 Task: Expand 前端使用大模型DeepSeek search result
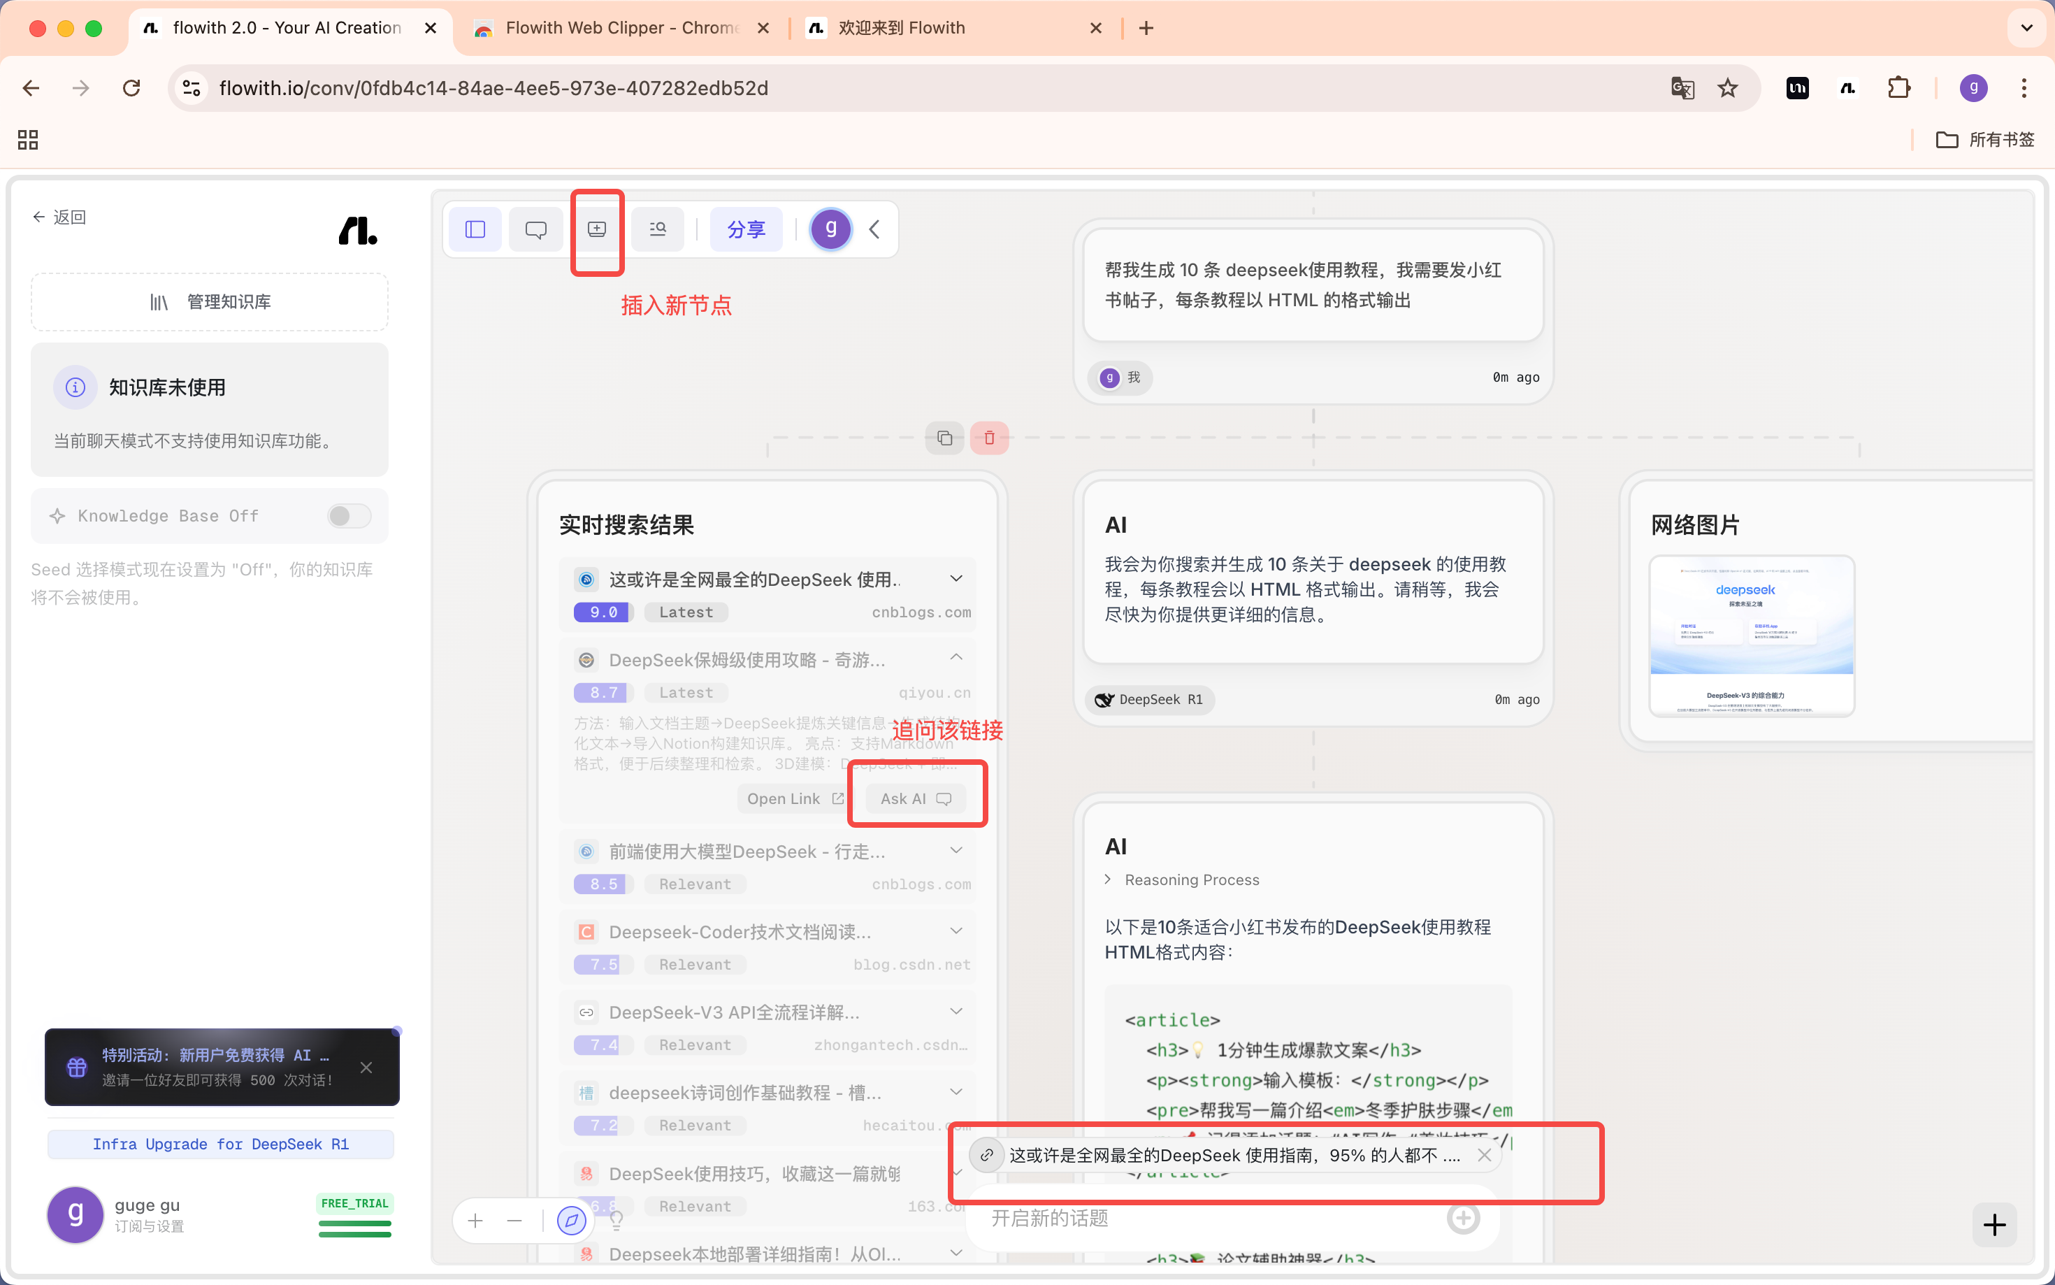(x=957, y=851)
